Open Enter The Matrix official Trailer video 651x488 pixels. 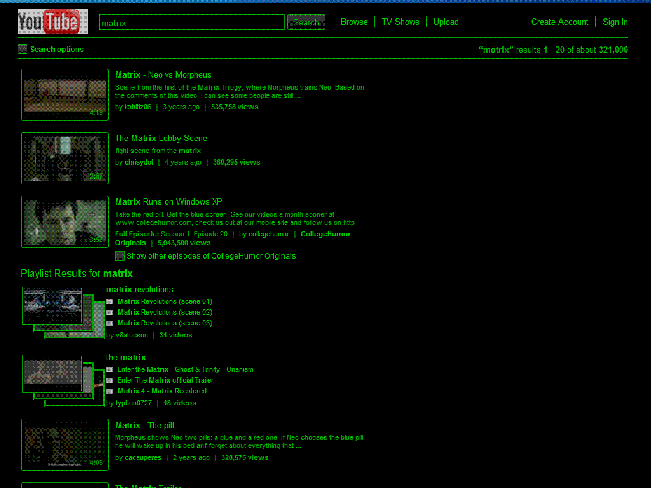tap(165, 381)
